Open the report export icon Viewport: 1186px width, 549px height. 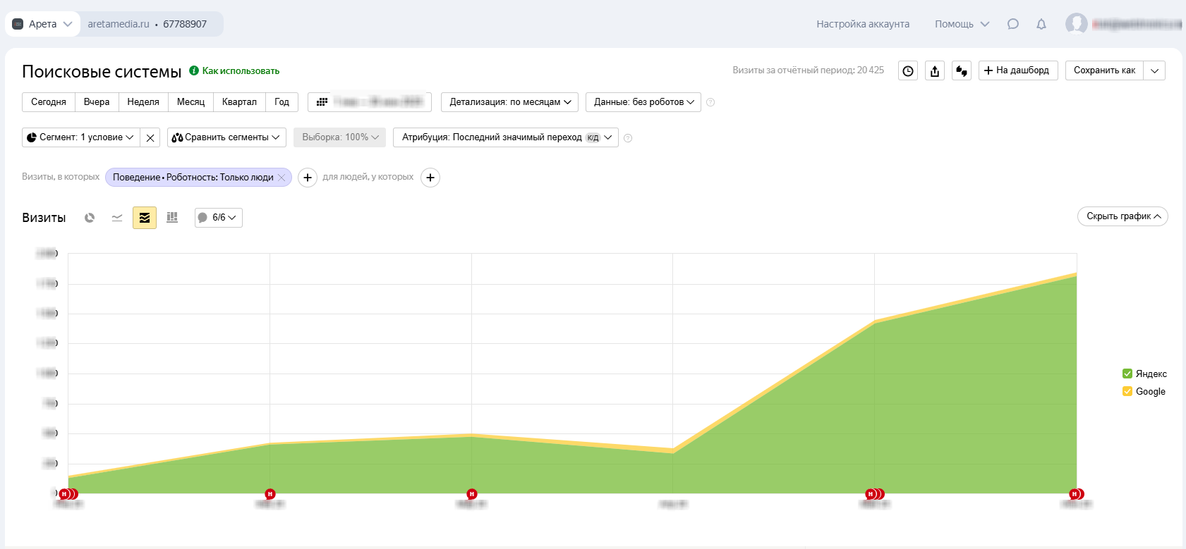pos(935,70)
